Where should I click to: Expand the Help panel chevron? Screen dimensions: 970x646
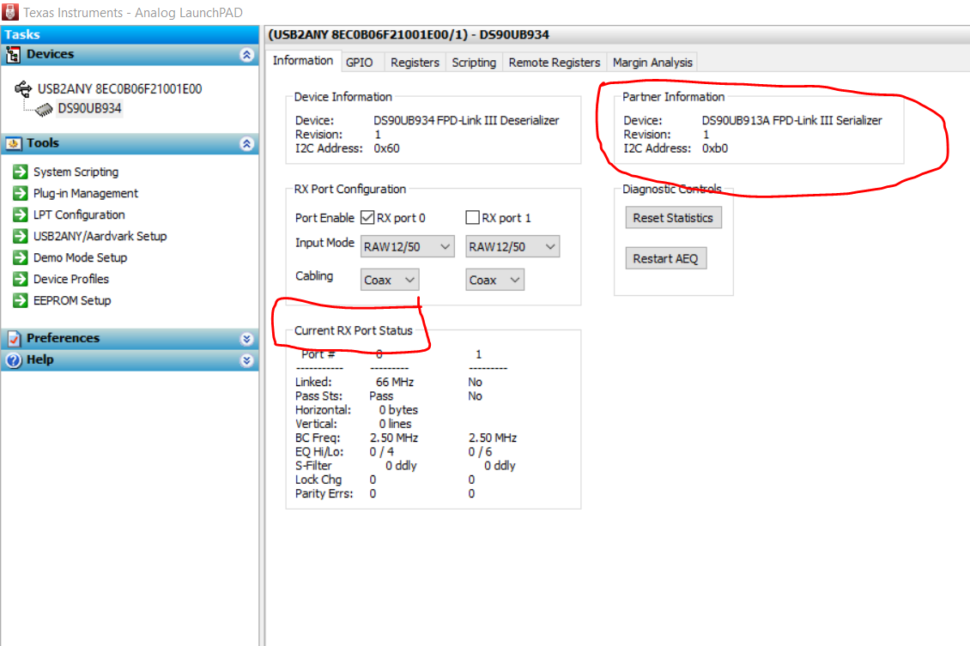point(247,360)
